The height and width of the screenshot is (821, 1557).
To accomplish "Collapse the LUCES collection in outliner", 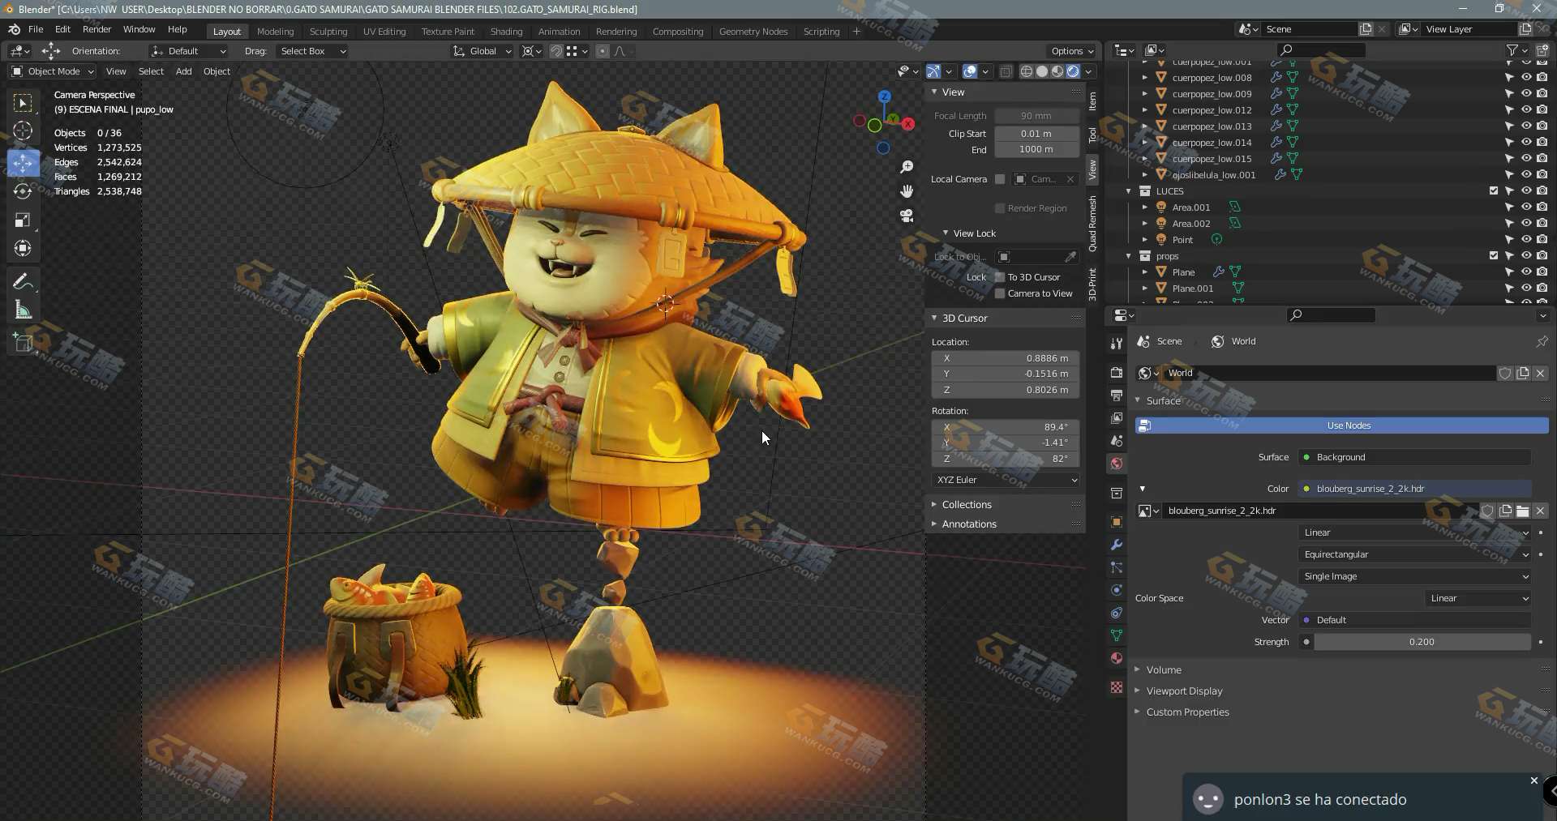I will [x=1128, y=191].
